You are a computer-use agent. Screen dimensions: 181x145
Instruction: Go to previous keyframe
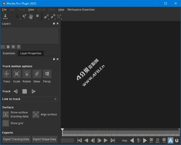pyautogui.click(x=132, y=140)
